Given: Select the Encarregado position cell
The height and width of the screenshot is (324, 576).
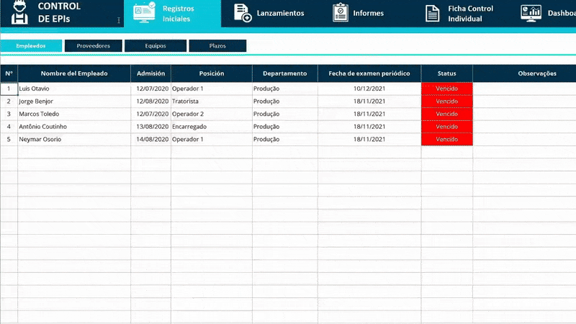Looking at the screenshot, I should (x=211, y=127).
